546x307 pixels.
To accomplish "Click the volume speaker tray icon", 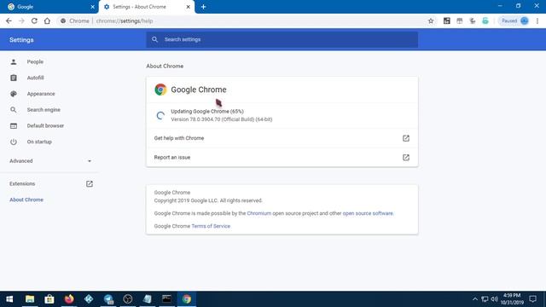I will tap(495, 299).
